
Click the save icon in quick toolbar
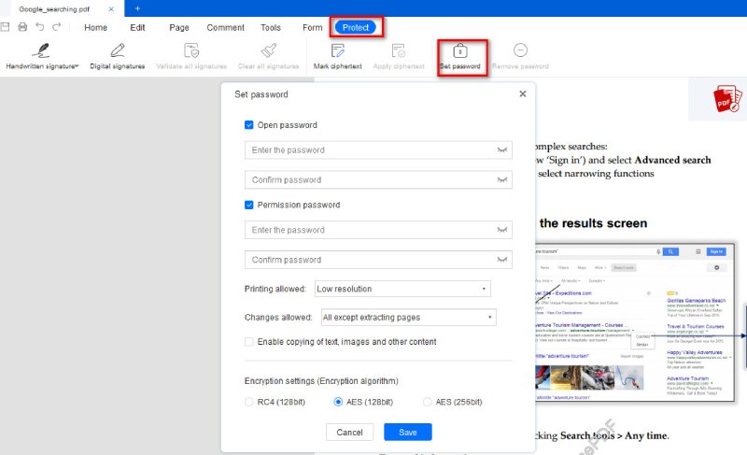[5, 27]
